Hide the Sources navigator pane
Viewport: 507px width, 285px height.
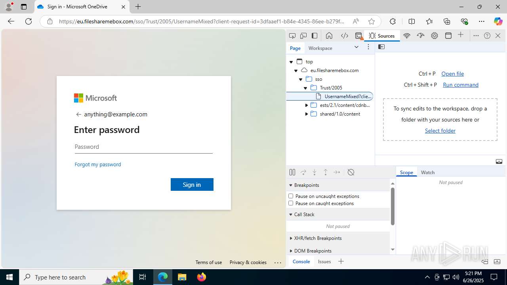tap(381, 47)
